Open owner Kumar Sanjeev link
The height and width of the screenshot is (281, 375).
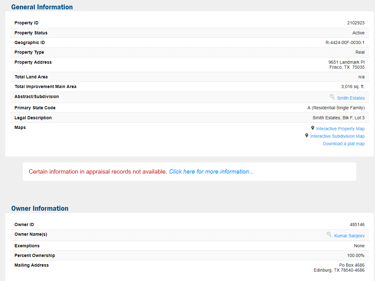[x=349, y=236]
